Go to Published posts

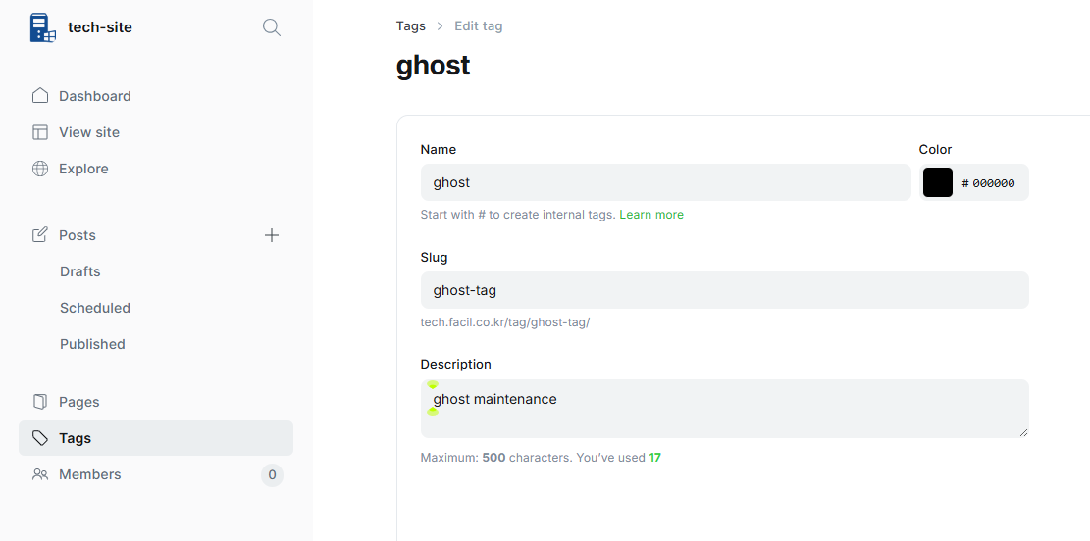[92, 344]
